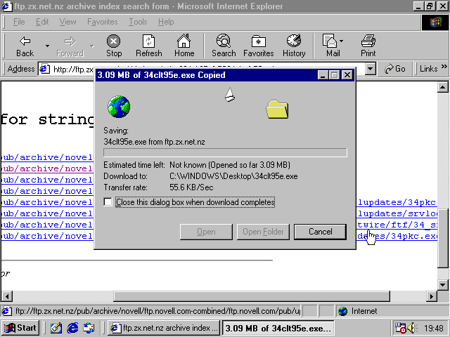Open the Favorites menu in the menu bar
The image size is (450, 337).
point(102,22)
